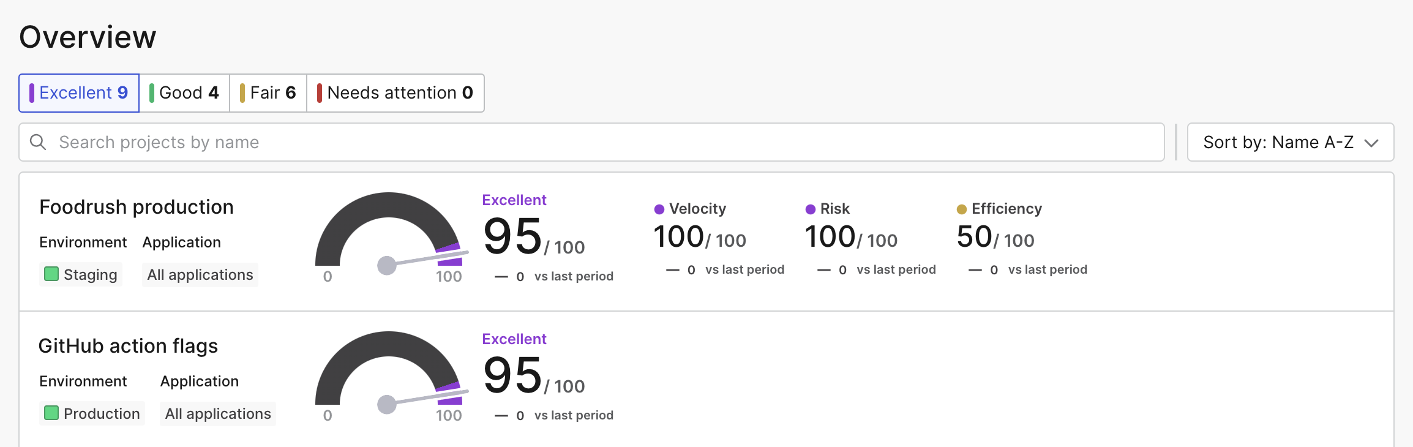Expand the All applications badge under Foodrush
This screenshot has height=447, width=1413.
200,274
